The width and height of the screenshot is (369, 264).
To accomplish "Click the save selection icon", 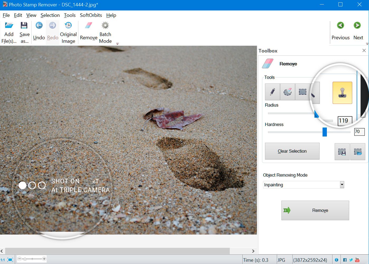I will pyautogui.click(x=342, y=152).
